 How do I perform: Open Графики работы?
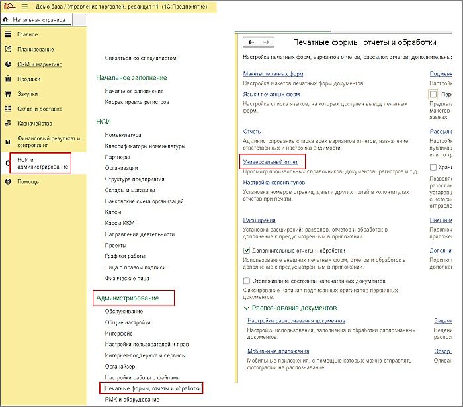pos(125,256)
